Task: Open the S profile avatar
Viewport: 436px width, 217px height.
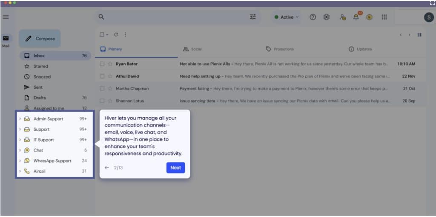Action: tap(429, 17)
